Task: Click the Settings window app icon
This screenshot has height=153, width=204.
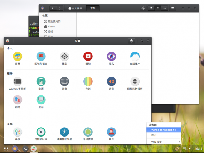Action: coord(8,41)
